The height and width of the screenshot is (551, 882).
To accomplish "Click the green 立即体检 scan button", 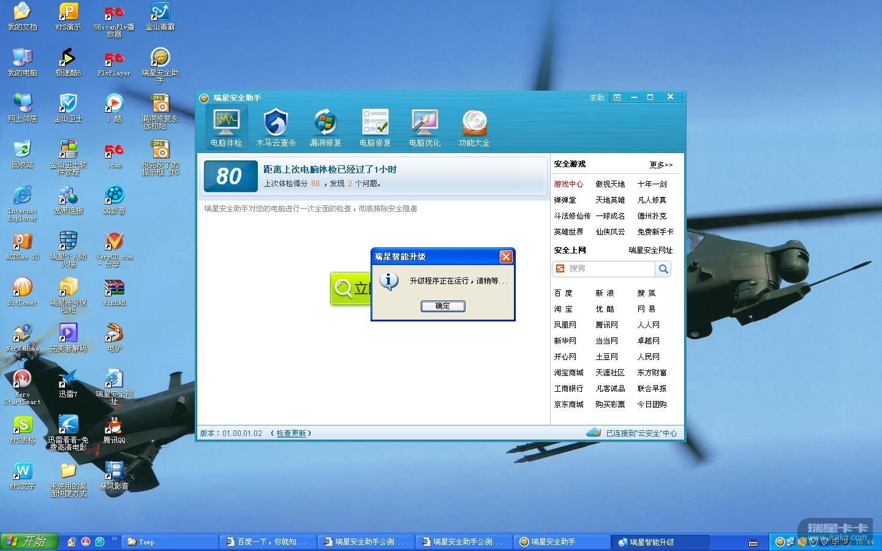I will click(x=351, y=288).
